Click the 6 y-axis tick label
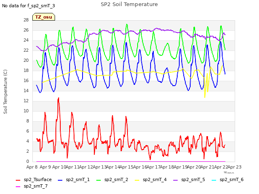The height and width of the screenshot is (194, 259). tap(28, 131)
